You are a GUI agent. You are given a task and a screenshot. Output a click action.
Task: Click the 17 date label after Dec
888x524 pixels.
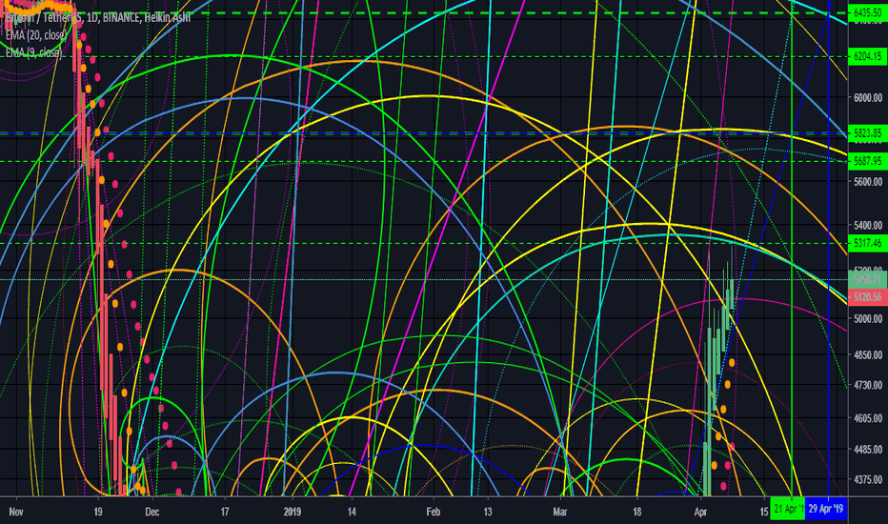tap(225, 513)
